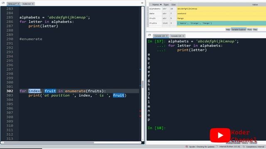Click the 'Completions: internal' status entry
The image size is (266, 149).
point(255,147)
